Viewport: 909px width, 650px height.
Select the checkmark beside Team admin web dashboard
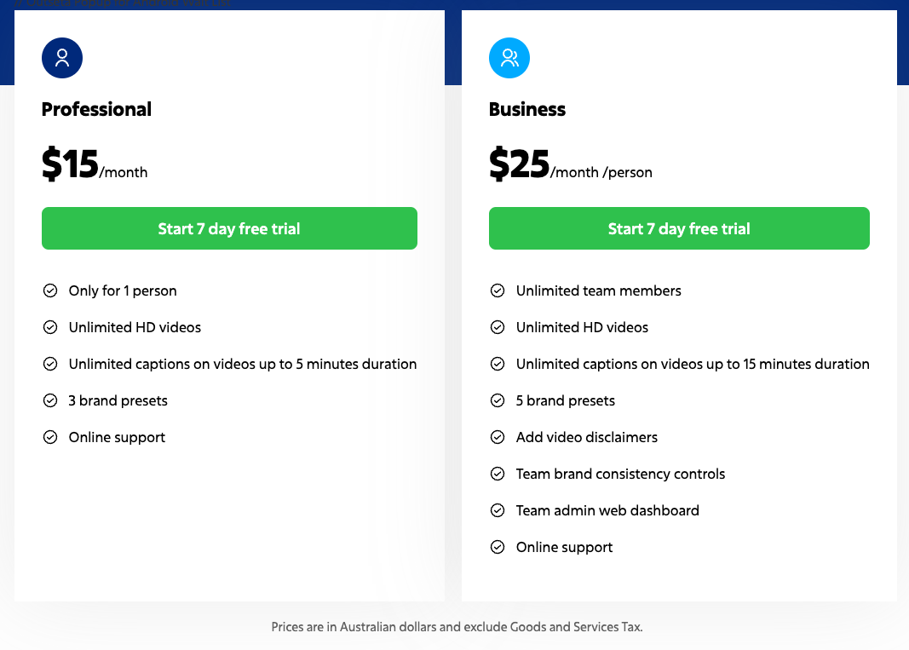click(x=497, y=510)
